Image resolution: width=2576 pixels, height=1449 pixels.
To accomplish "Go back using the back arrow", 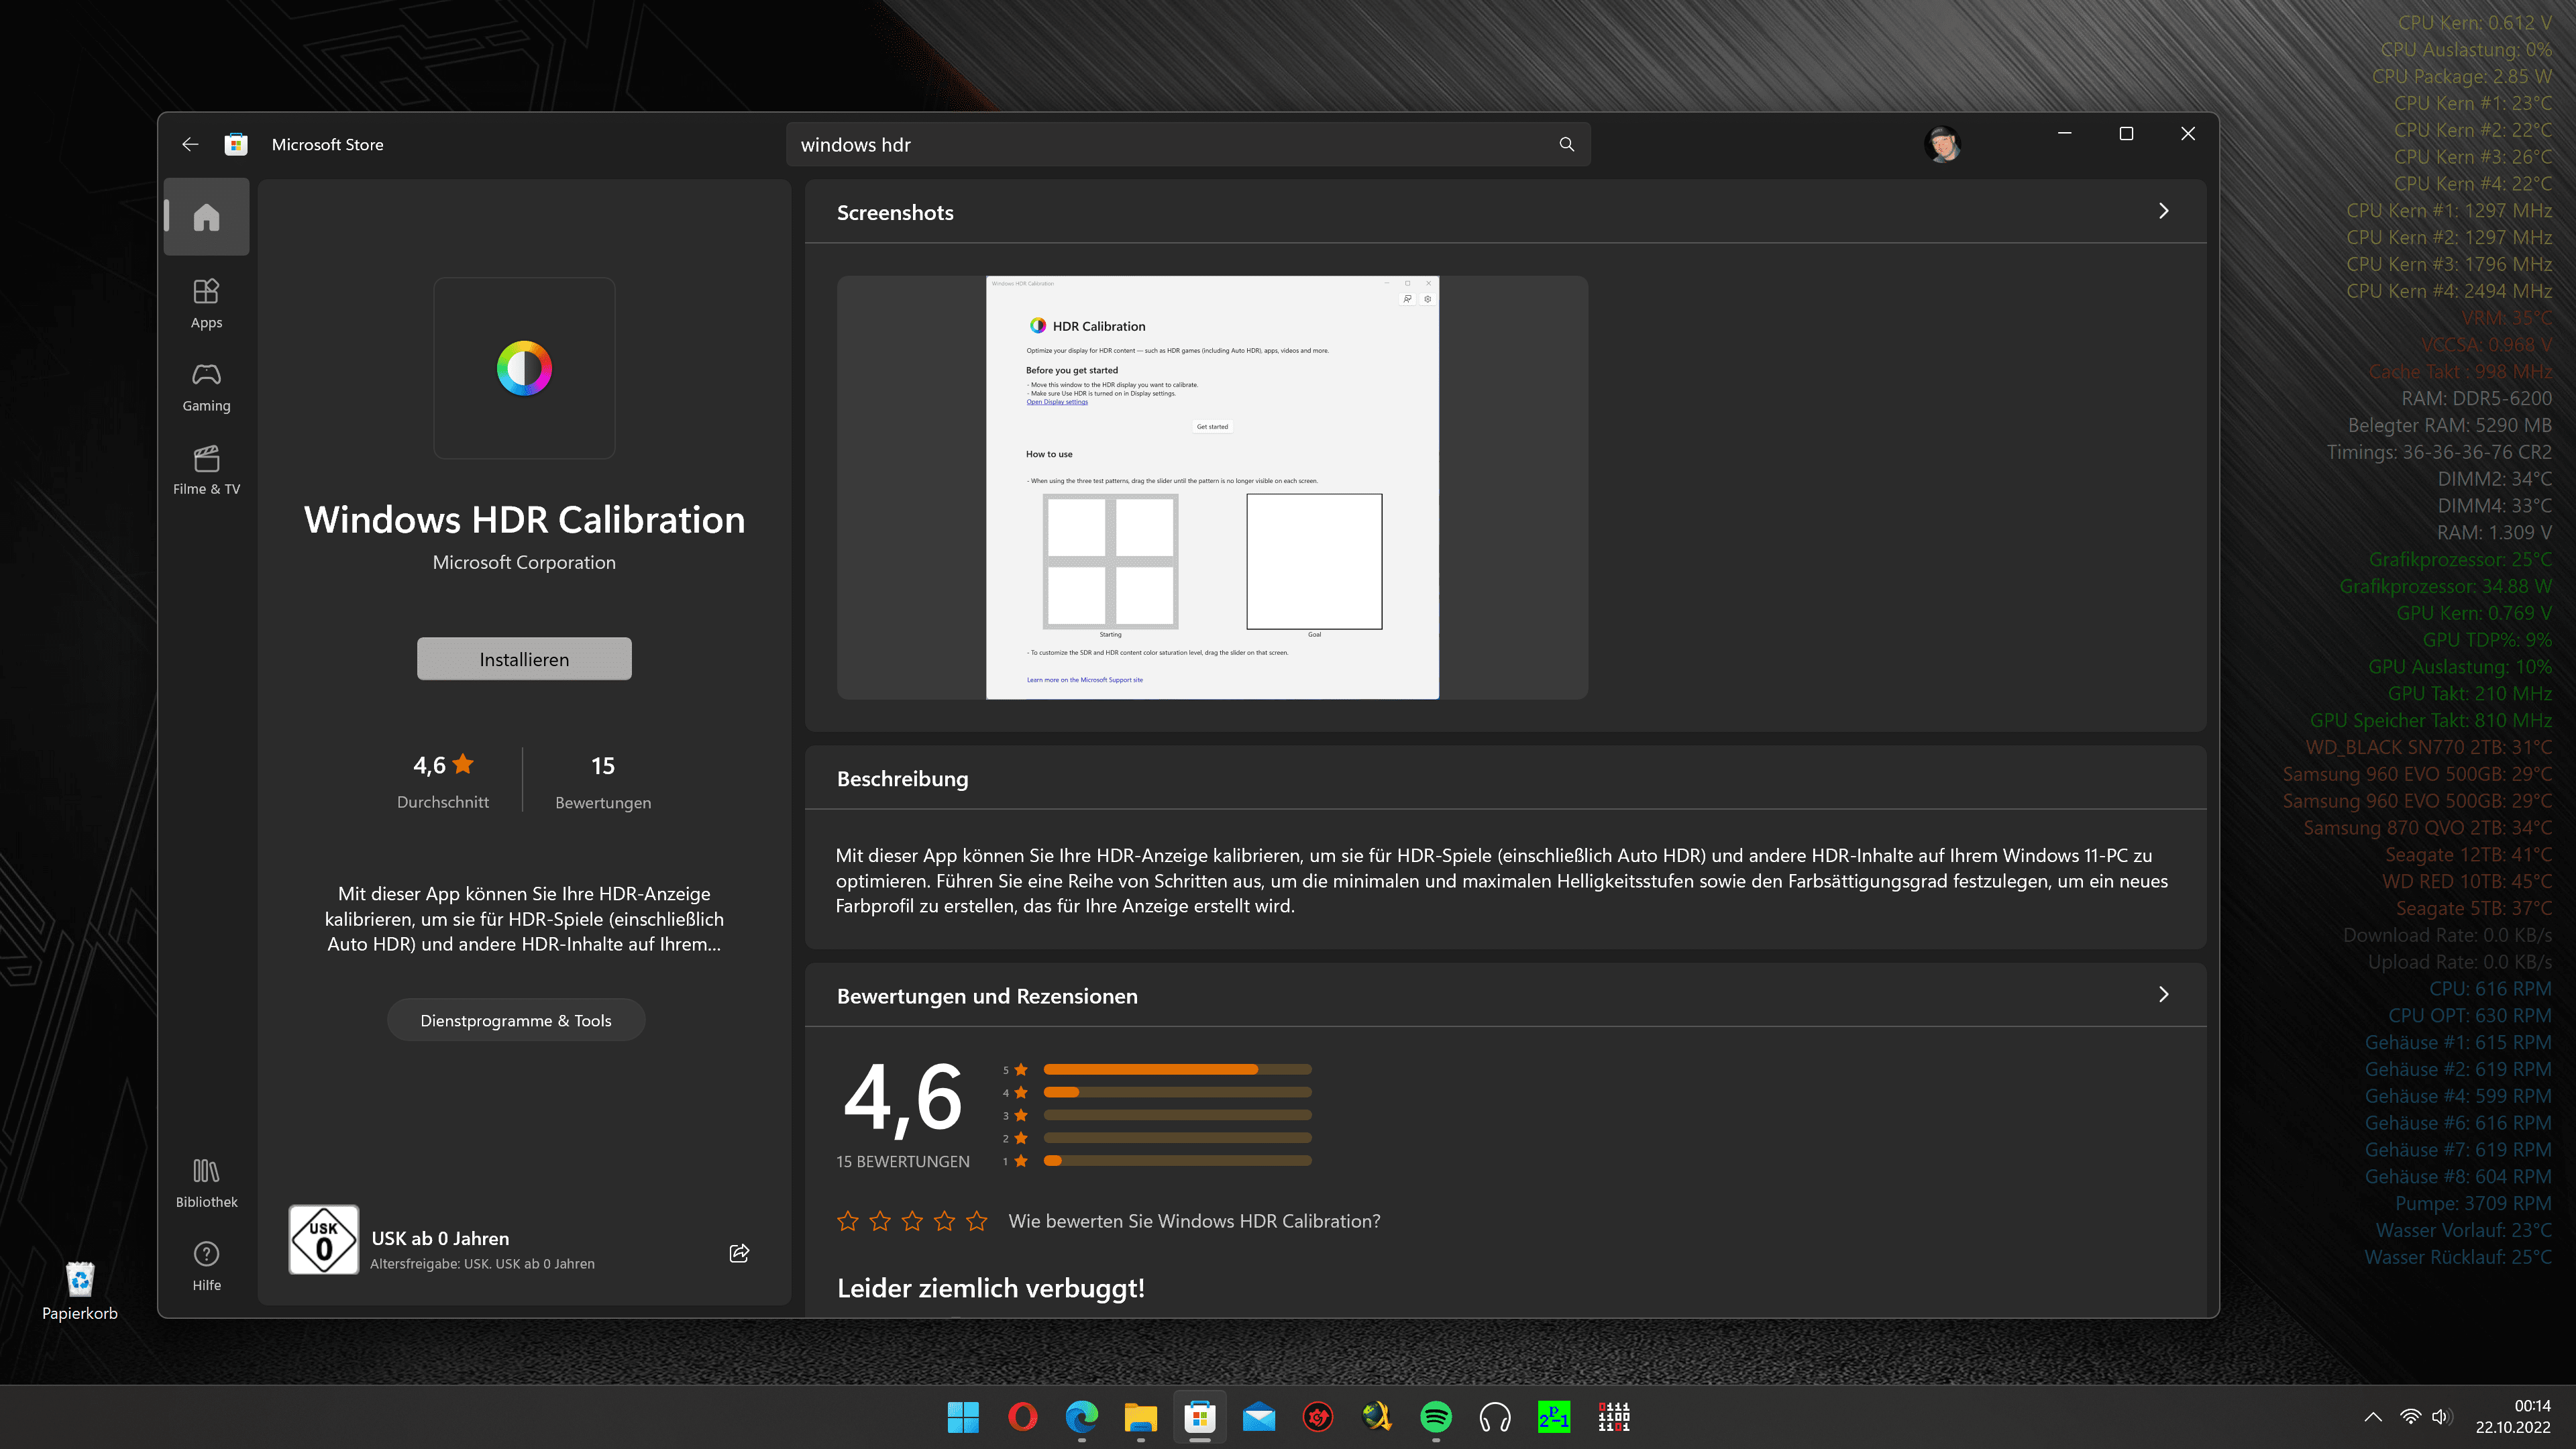I will pyautogui.click(x=190, y=144).
